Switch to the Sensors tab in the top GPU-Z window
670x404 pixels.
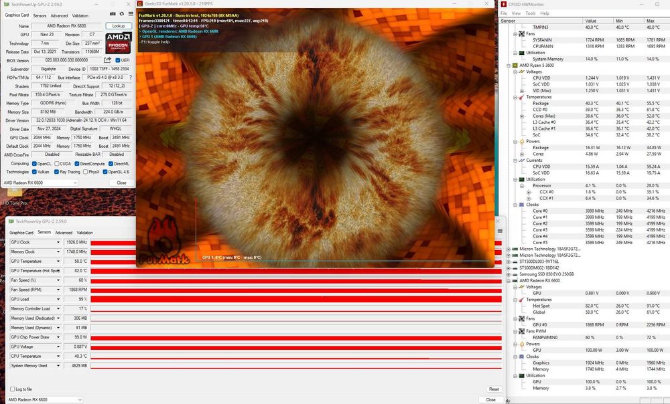click(40, 16)
